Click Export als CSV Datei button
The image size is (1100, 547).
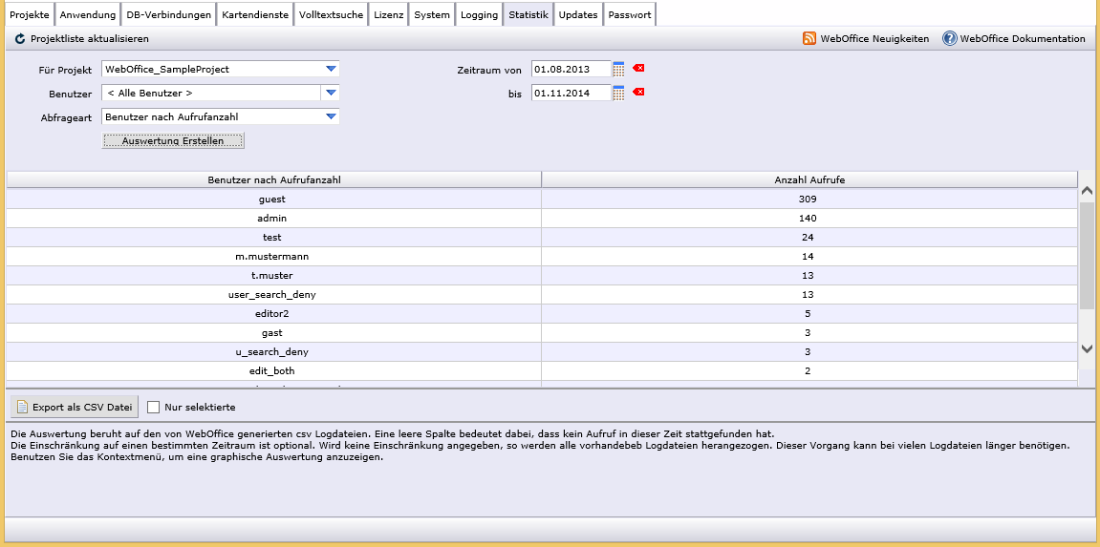pyautogui.click(x=75, y=407)
